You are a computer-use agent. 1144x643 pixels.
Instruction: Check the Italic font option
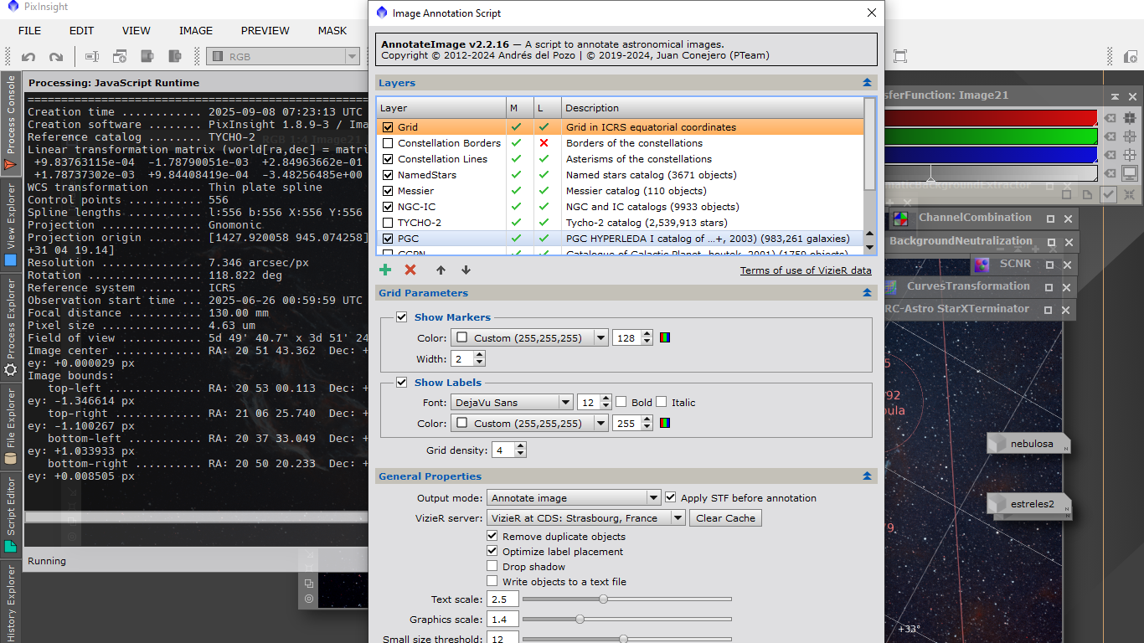(x=662, y=402)
